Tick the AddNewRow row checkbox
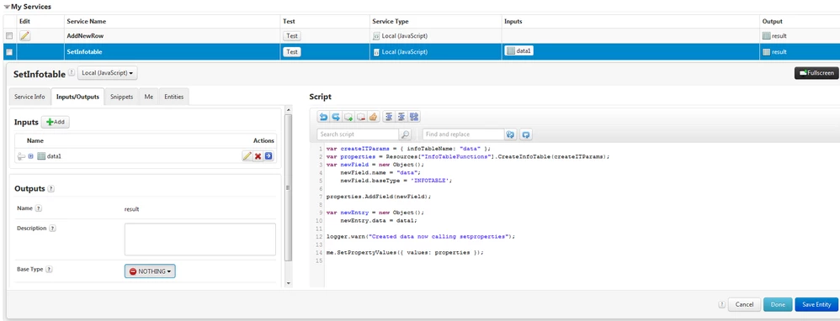The image size is (840, 321). point(9,36)
